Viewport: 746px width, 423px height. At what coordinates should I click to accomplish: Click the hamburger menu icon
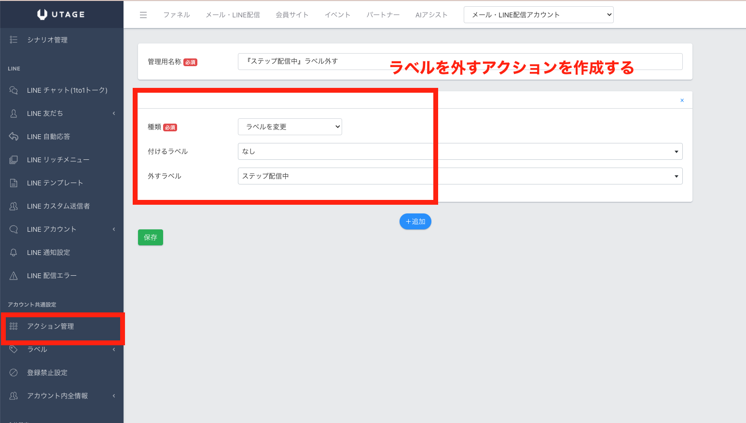click(143, 15)
